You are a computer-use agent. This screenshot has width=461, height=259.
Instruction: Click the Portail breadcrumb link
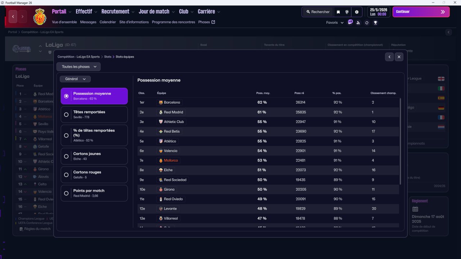[13, 32]
